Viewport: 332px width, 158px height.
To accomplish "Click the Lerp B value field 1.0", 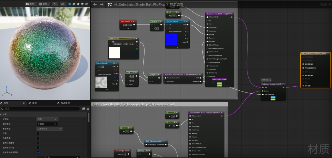I will [x=132, y=81].
